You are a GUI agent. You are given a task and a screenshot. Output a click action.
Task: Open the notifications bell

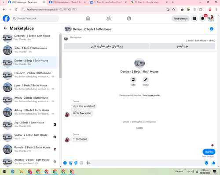(202, 19)
